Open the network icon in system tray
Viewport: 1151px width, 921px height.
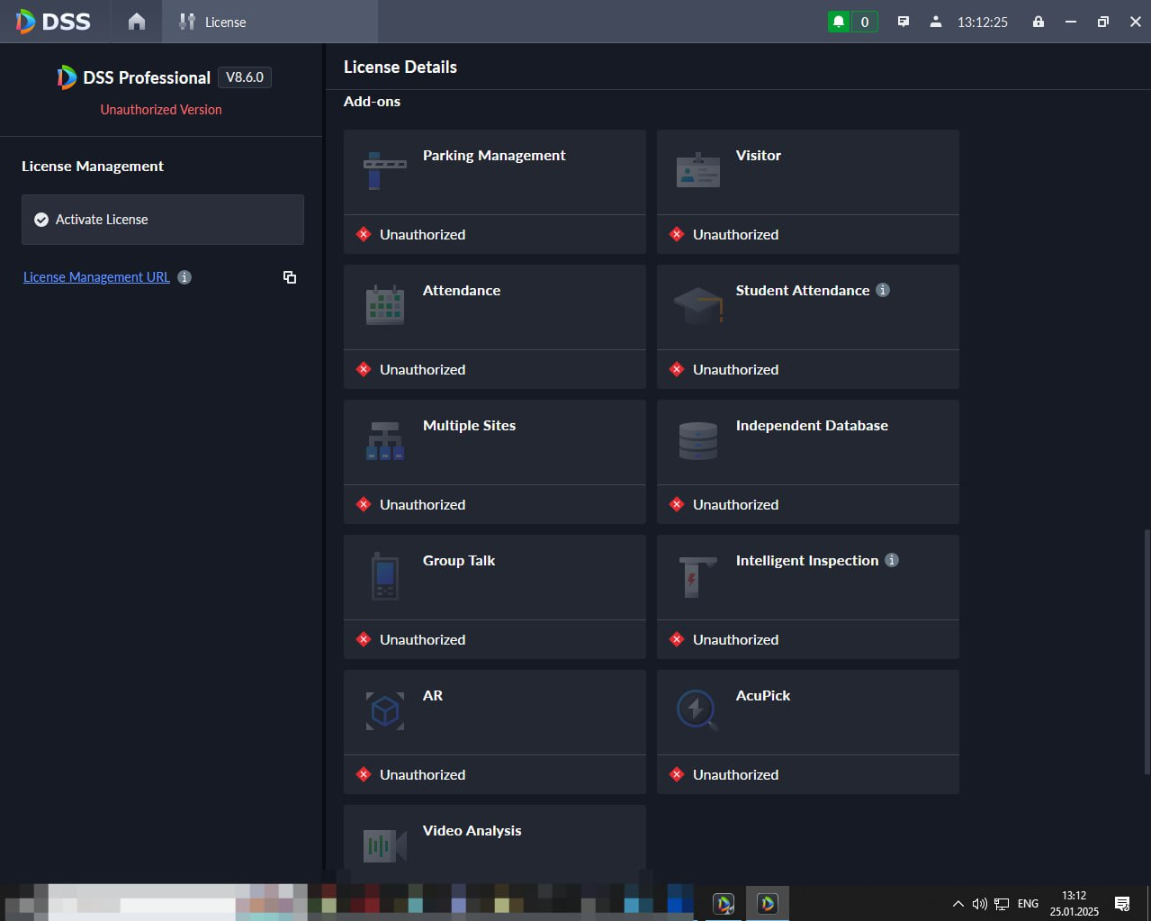1001,904
